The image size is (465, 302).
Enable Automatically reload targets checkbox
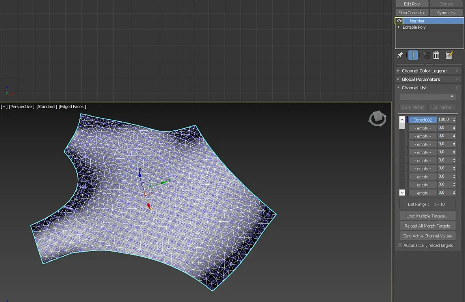[x=400, y=245]
